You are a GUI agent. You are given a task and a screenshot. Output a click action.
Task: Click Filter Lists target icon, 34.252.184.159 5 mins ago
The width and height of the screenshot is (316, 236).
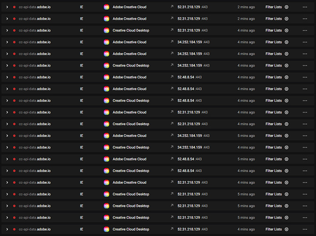tap(286, 136)
